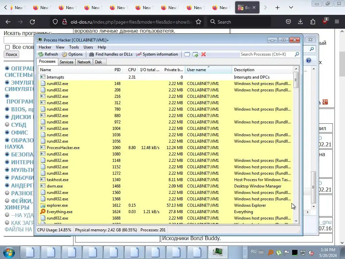Open Options in Process Hacker toolbar
This screenshot has width=345, height=259.
tap(72, 54)
